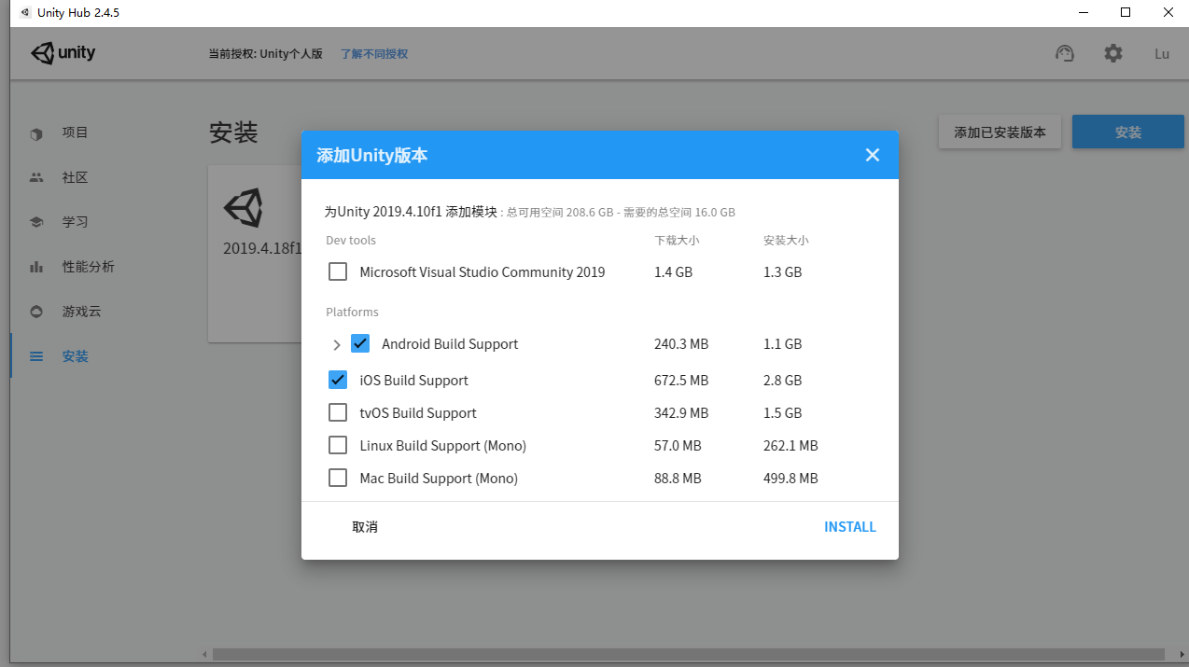Click the 下载大小 column header
The height and width of the screenshot is (667, 1189).
pos(677,240)
